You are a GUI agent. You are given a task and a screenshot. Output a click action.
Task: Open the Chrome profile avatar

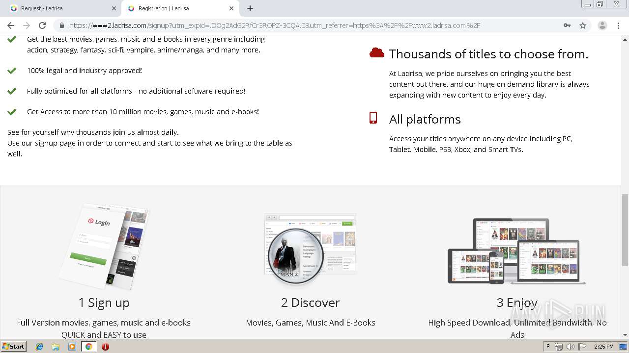point(602,25)
